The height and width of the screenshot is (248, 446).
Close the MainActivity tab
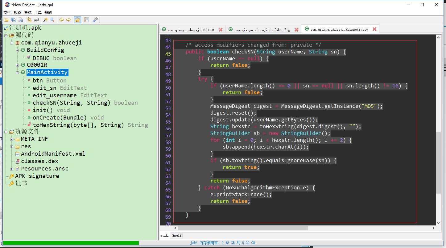pyautogui.click(x=374, y=29)
